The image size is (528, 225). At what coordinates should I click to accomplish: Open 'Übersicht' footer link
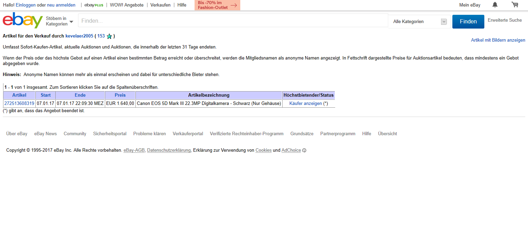pos(387,134)
